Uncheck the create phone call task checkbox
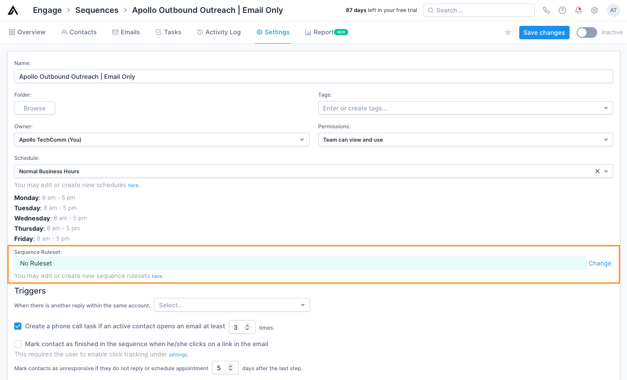 coord(18,326)
